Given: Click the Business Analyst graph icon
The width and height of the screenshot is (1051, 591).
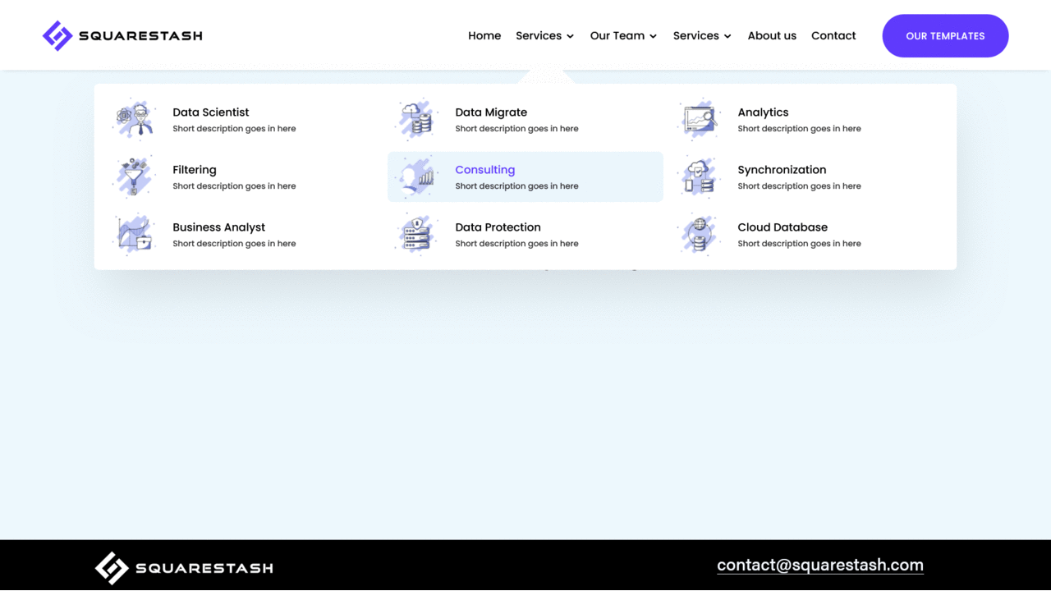Looking at the screenshot, I should pyautogui.click(x=134, y=234).
